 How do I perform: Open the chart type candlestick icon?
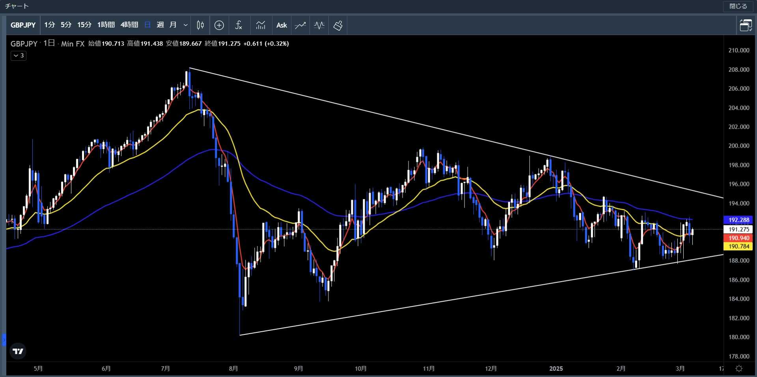(x=200, y=25)
